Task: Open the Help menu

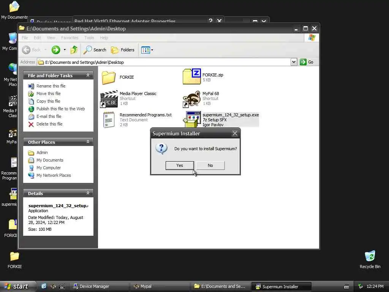Action: pyautogui.click(x=104, y=38)
